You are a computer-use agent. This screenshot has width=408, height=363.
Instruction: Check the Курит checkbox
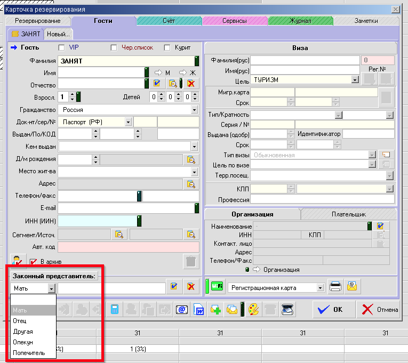point(167,48)
